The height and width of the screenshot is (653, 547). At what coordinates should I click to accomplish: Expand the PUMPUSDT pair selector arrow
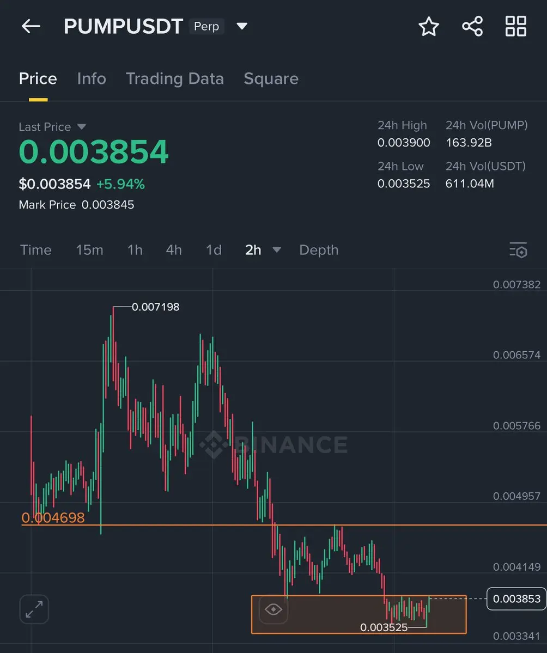pos(242,26)
